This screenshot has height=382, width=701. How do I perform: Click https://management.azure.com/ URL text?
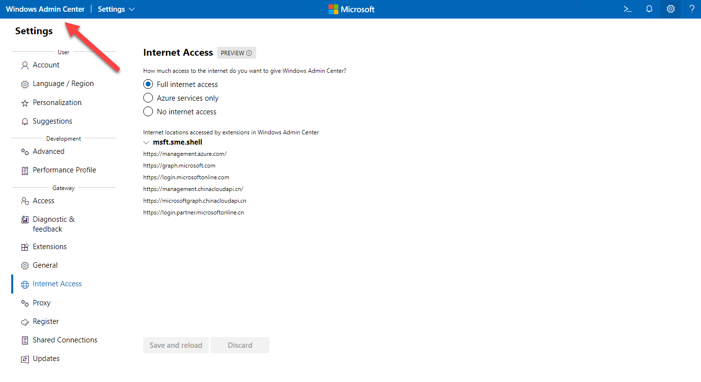pyautogui.click(x=185, y=154)
